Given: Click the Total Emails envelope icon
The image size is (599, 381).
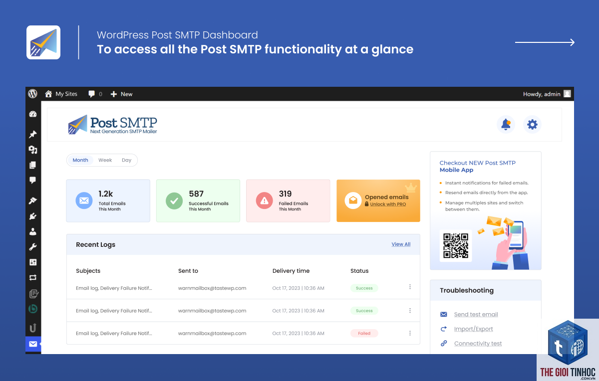Looking at the screenshot, I should coord(84,200).
